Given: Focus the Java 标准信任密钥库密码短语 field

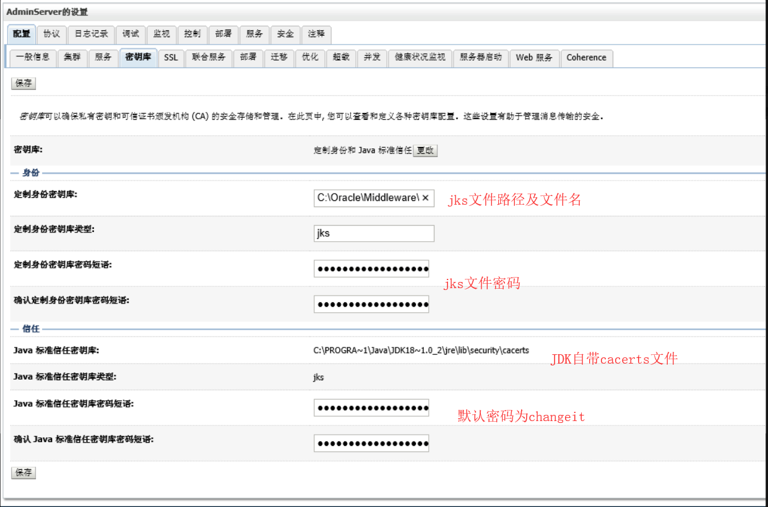Looking at the screenshot, I should pyautogui.click(x=371, y=408).
